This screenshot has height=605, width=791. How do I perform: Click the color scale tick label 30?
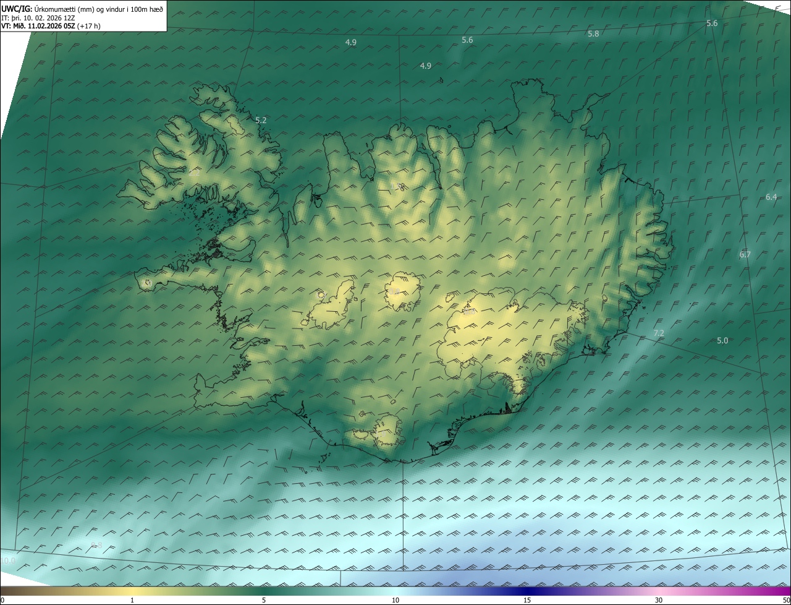[x=659, y=600]
